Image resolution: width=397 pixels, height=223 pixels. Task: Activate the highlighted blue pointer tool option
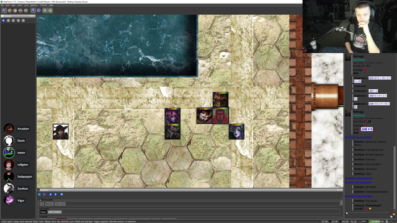[33, 11]
